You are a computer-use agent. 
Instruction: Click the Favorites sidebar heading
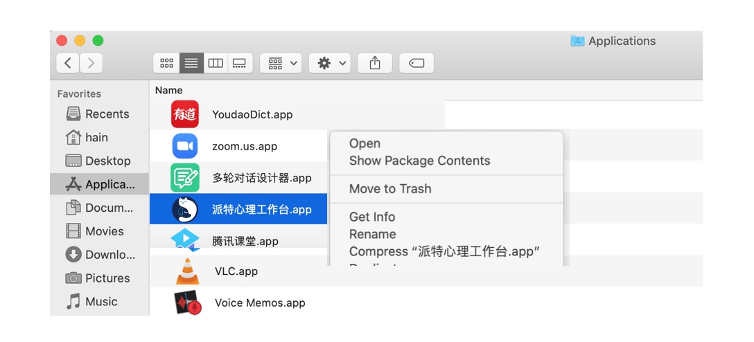[79, 93]
